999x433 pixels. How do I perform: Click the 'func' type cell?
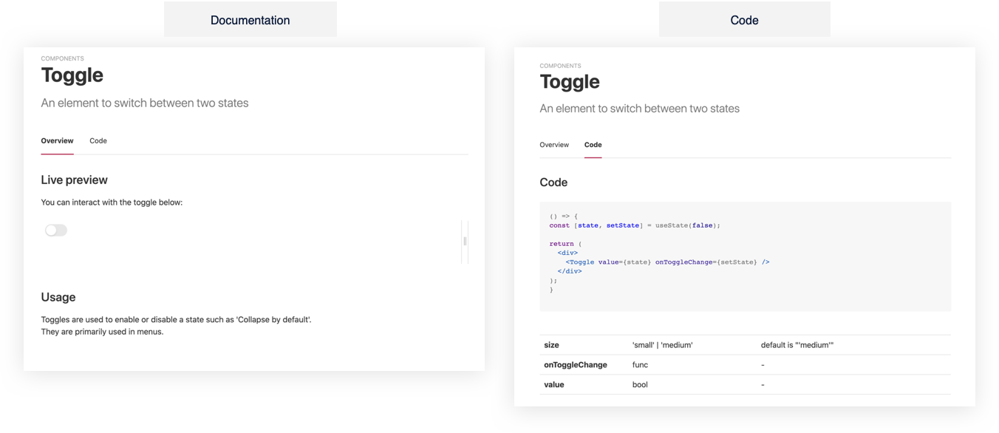[x=640, y=365]
